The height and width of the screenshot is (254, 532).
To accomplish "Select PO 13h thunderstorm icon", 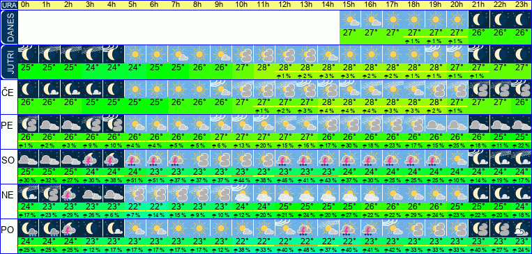I will click(x=307, y=228).
